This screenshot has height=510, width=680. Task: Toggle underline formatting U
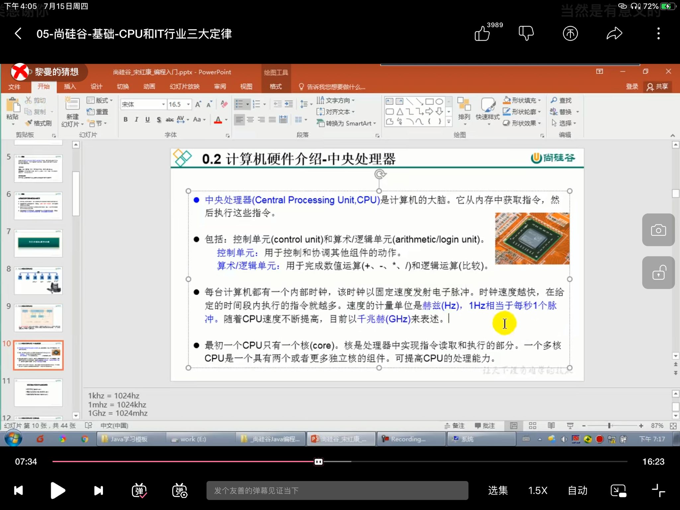[147, 120]
